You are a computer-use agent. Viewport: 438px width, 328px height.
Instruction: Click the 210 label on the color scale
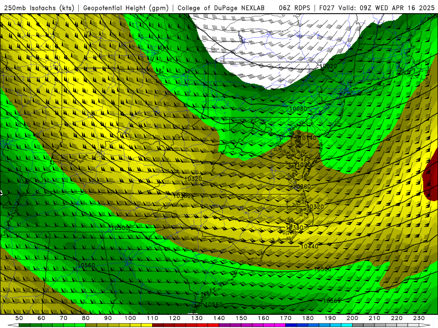pyautogui.click(x=375, y=318)
